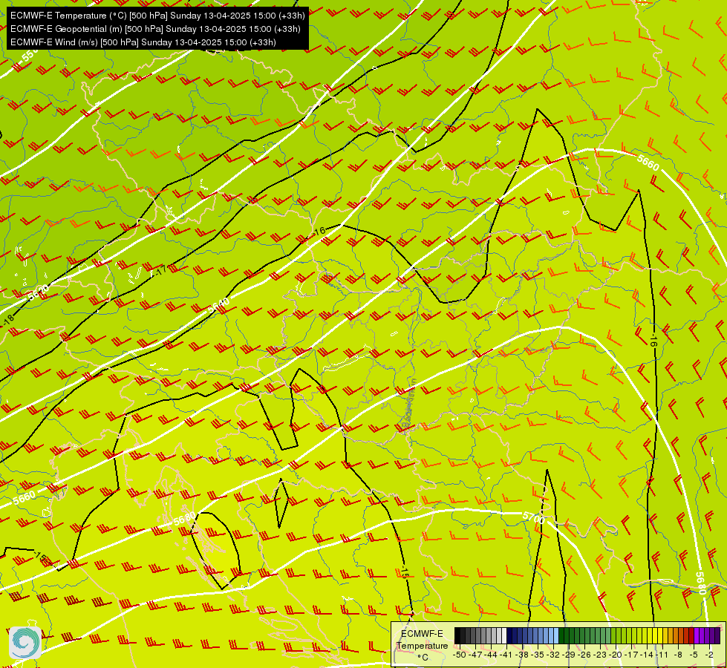Click the -44 legend tick value
The width and height of the screenshot is (727, 668).
coord(492,655)
